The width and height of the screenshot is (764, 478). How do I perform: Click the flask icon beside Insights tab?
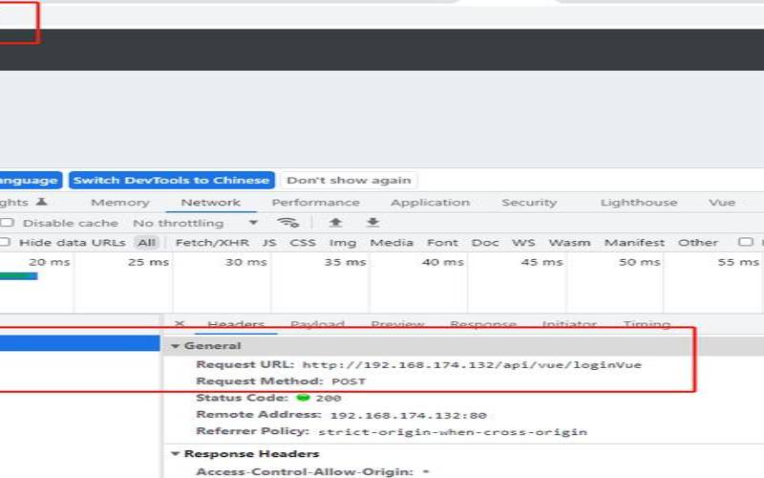pos(41,203)
